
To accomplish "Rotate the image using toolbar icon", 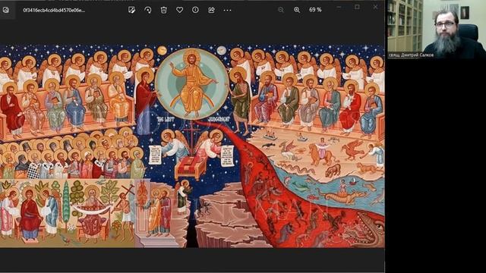I will pos(148,10).
